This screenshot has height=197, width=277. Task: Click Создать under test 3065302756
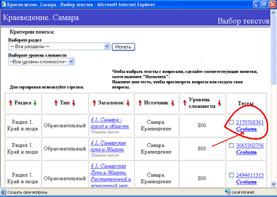coord(246,152)
